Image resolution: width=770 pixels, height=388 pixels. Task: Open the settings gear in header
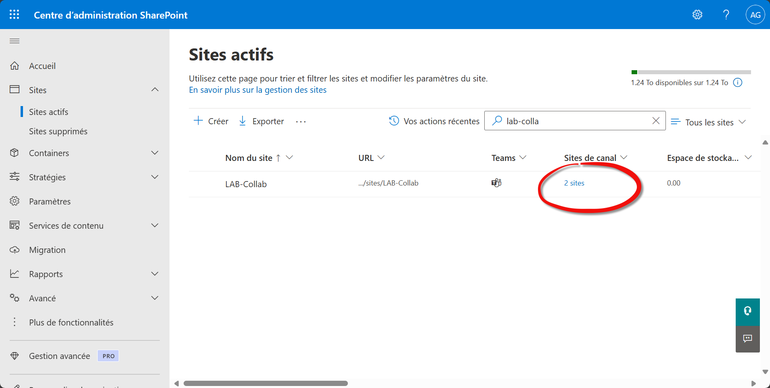tap(697, 15)
